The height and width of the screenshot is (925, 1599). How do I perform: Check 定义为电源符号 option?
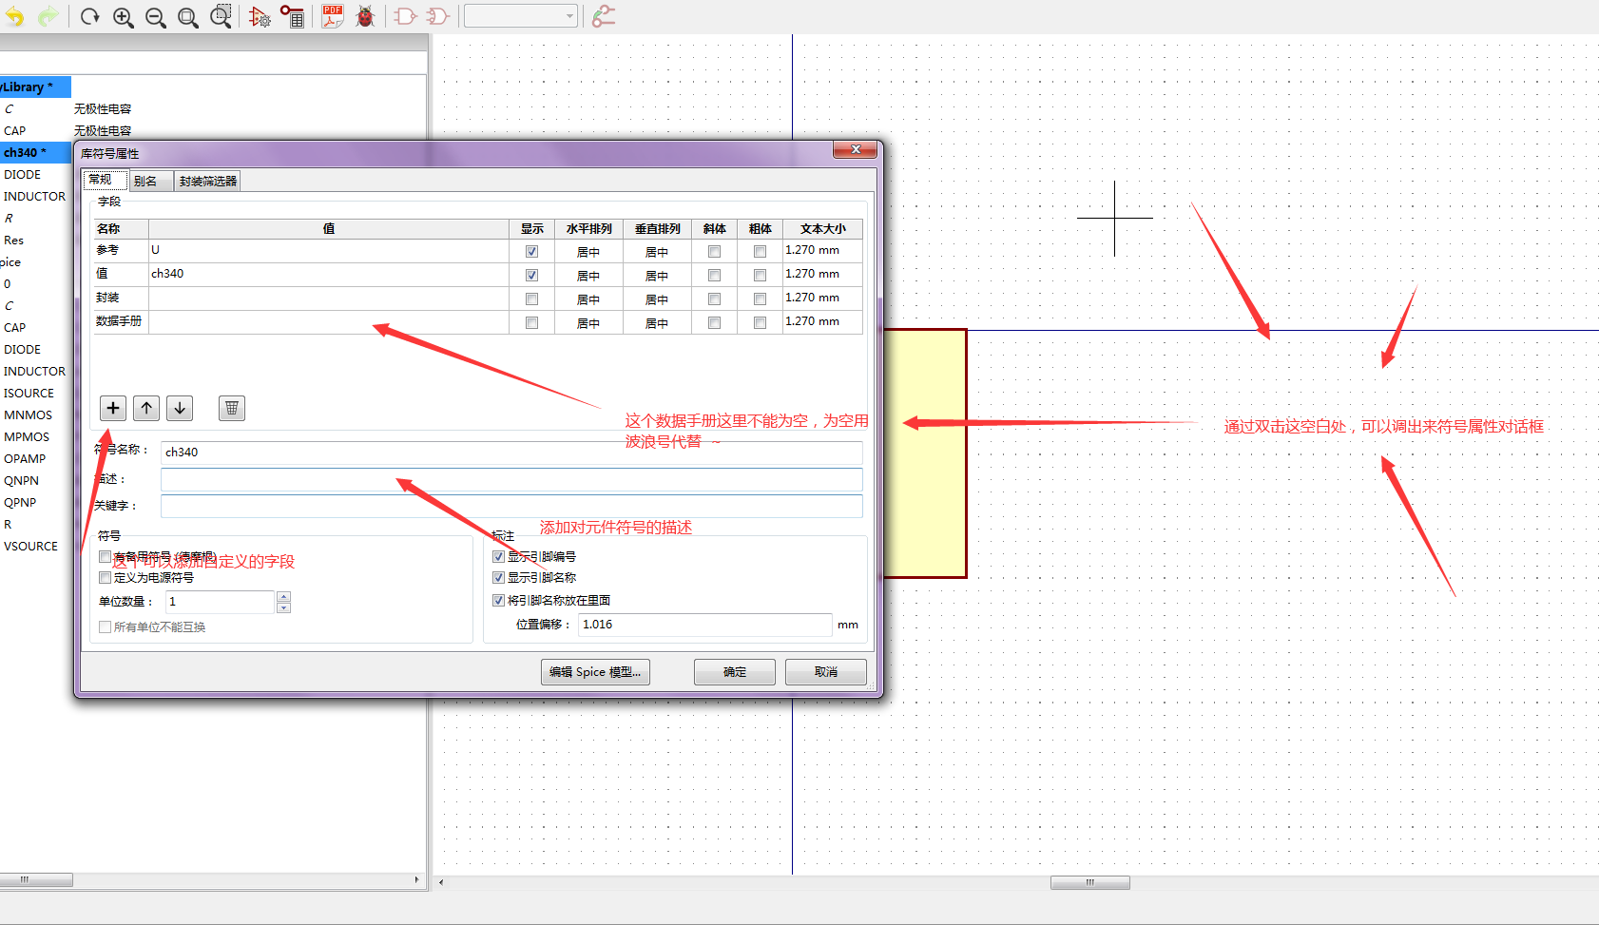[106, 577]
